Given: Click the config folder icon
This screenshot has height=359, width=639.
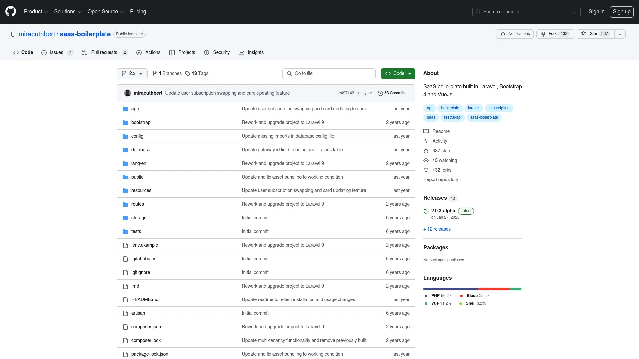Looking at the screenshot, I should click(x=125, y=136).
